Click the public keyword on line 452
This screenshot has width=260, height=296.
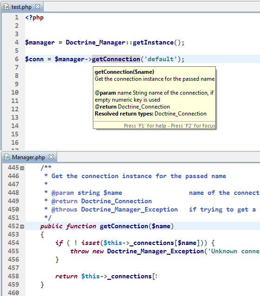click(x=51, y=226)
